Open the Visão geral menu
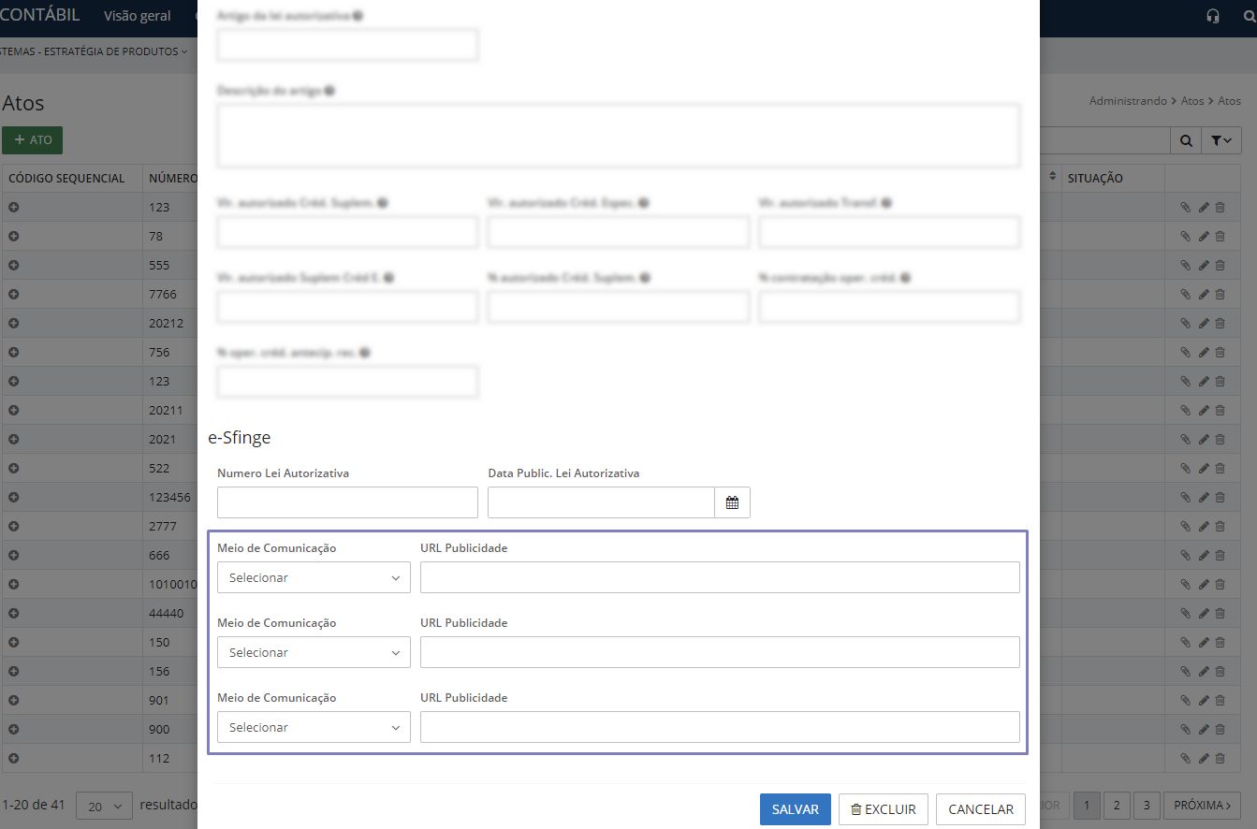Image resolution: width=1257 pixels, height=829 pixels. coord(138,16)
